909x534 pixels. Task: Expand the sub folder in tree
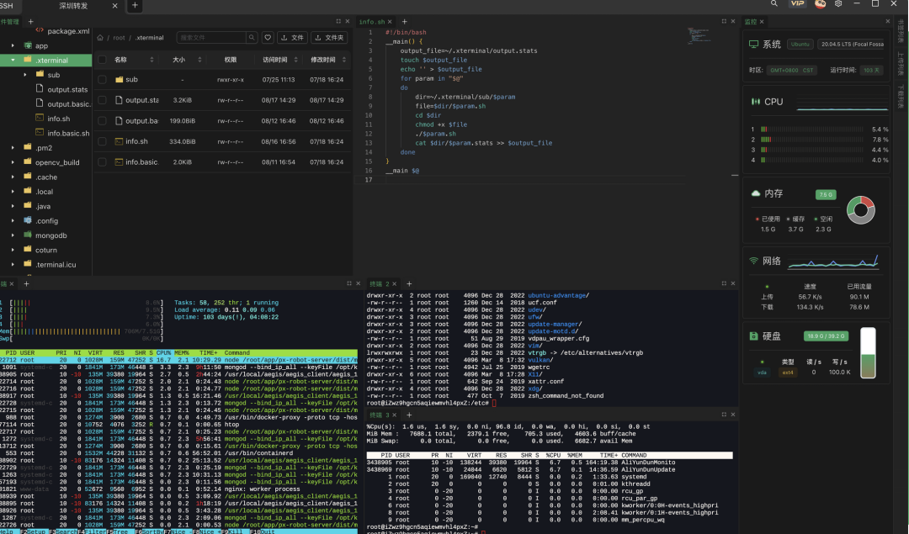25,75
